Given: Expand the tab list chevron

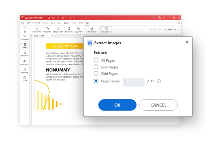Looking at the screenshot, I should [x=177, y=36].
